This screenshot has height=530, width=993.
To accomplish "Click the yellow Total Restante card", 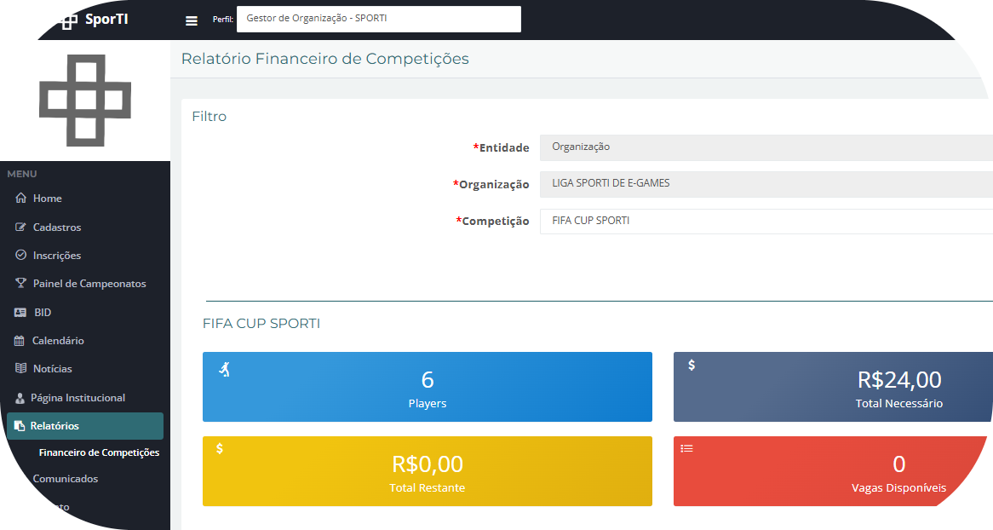I will 427,471.
